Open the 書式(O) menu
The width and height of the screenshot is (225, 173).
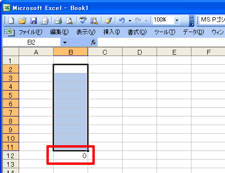[x=137, y=32]
